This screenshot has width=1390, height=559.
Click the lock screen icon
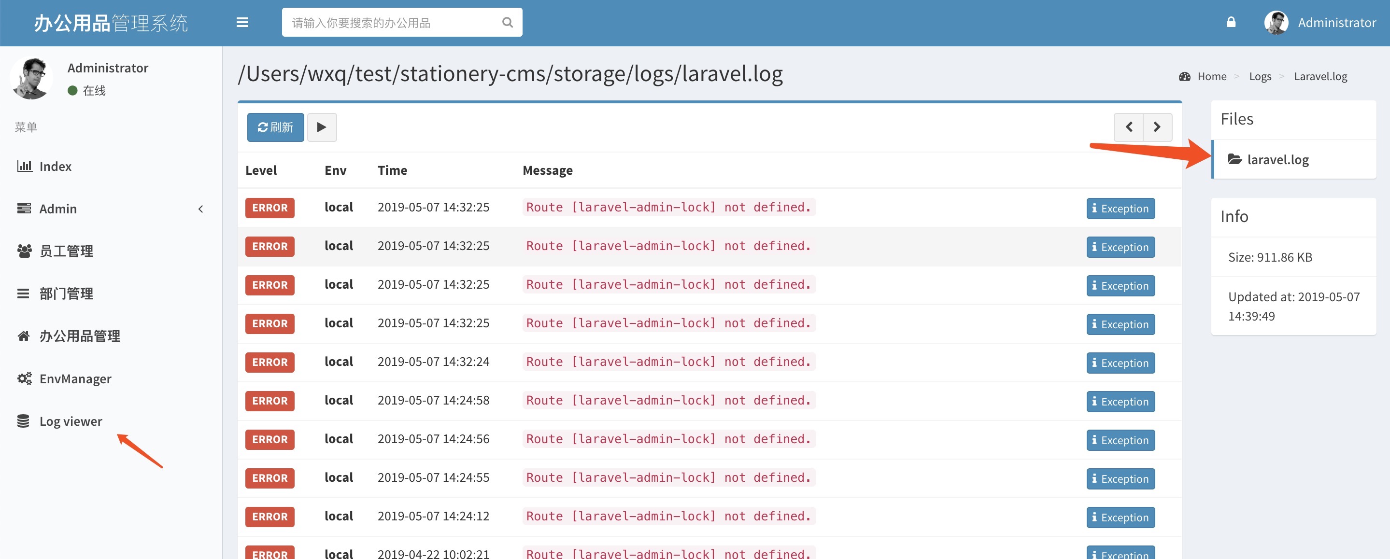click(x=1231, y=22)
